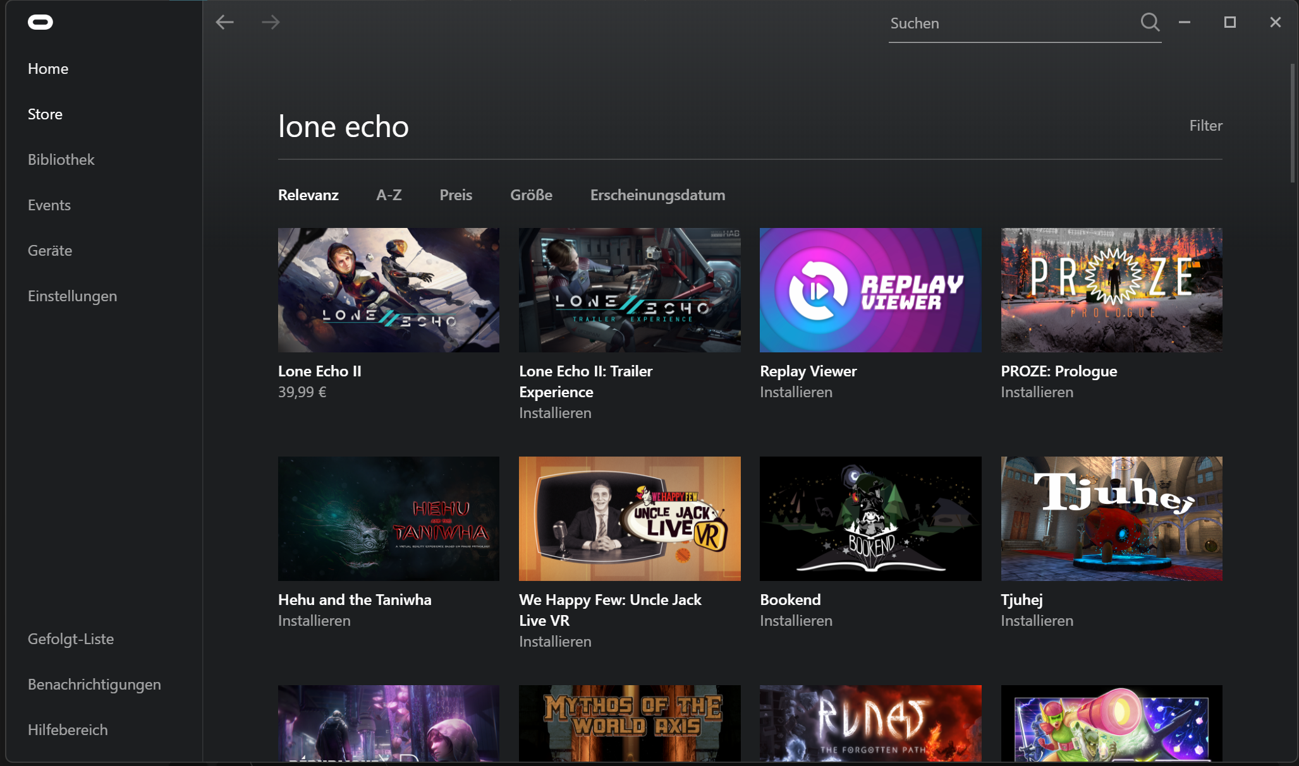Open Einstellungen in the sidebar
The height and width of the screenshot is (766, 1299).
pos(73,296)
